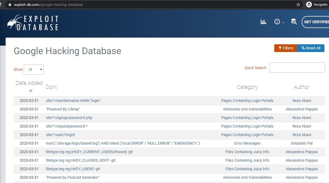Viewport: 329px width, 183px height.
Task: Open the database search icon
Action: click(x=294, y=22)
